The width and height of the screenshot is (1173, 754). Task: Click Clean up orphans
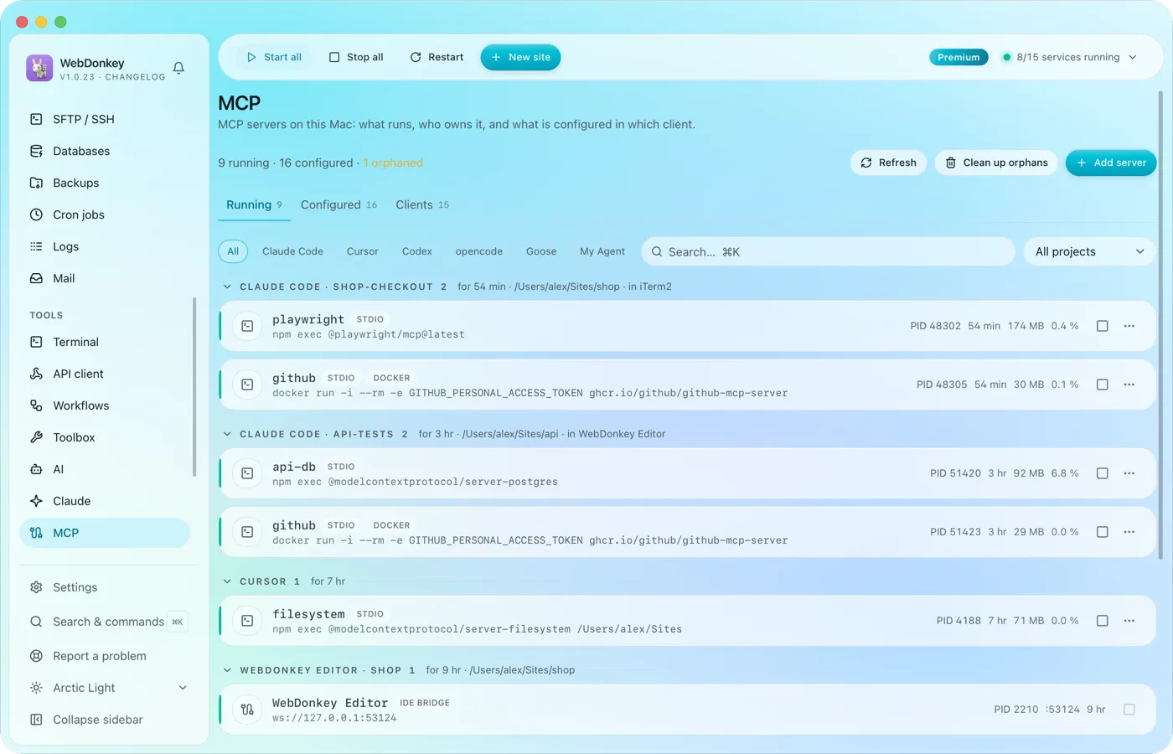(x=996, y=163)
